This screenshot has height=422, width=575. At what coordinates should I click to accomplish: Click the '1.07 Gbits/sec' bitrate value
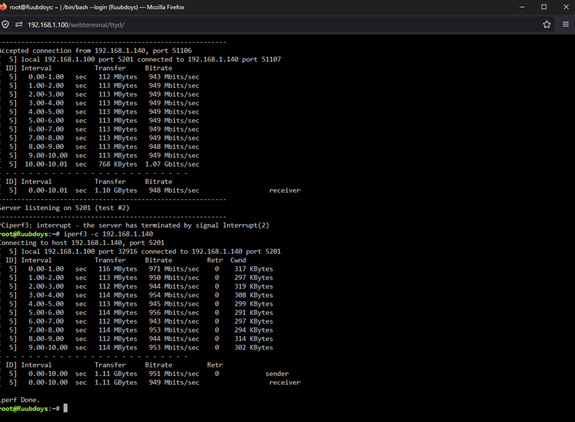(x=172, y=164)
